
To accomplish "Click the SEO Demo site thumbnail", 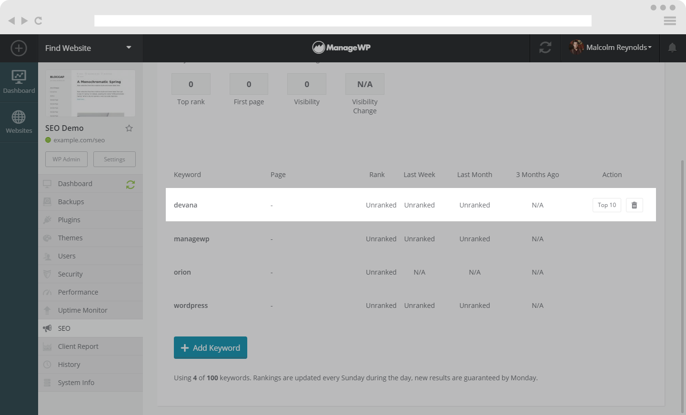I will point(91,93).
